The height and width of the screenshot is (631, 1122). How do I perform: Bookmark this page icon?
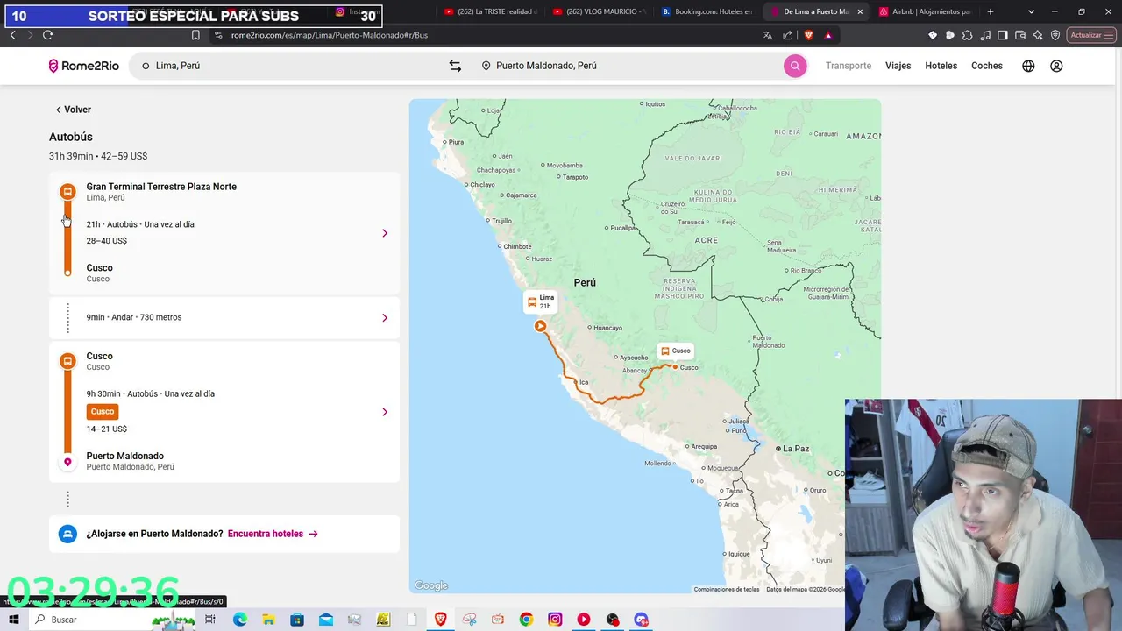[195, 35]
